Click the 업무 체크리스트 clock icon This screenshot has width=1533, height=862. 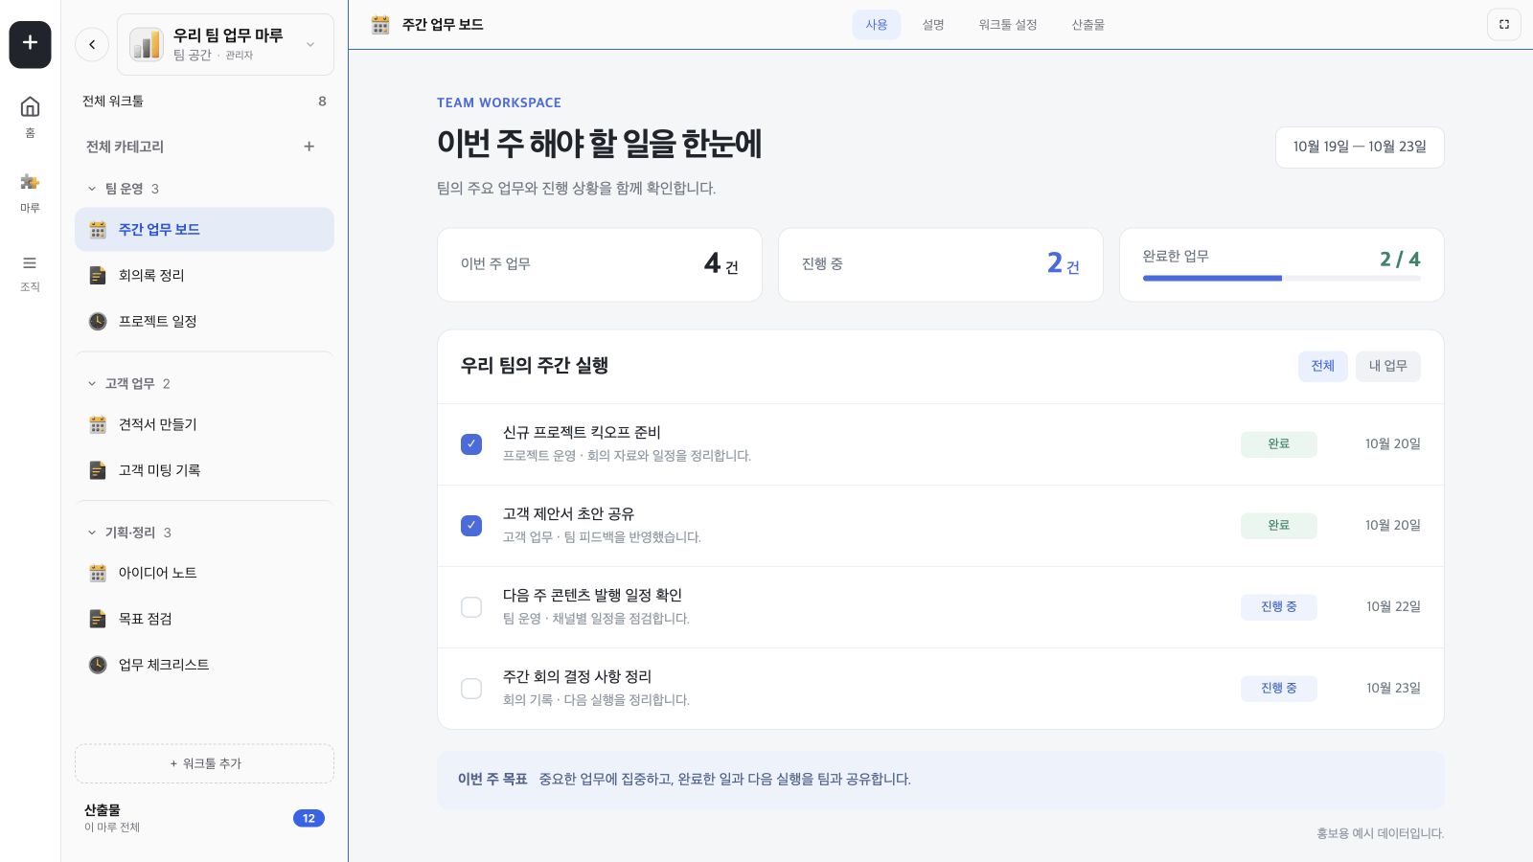[98, 665]
